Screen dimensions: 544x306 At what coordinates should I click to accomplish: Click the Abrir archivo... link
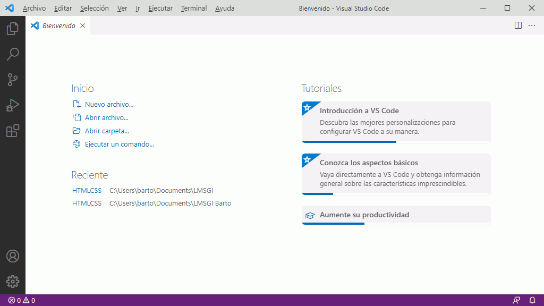pyautogui.click(x=106, y=117)
